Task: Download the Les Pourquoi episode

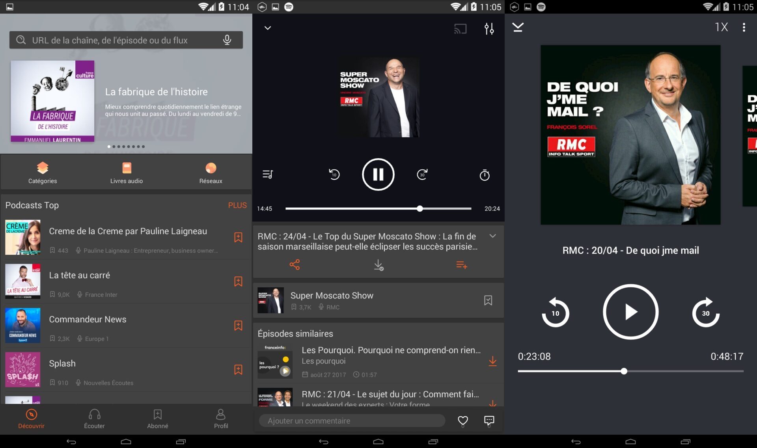Action: (492, 361)
